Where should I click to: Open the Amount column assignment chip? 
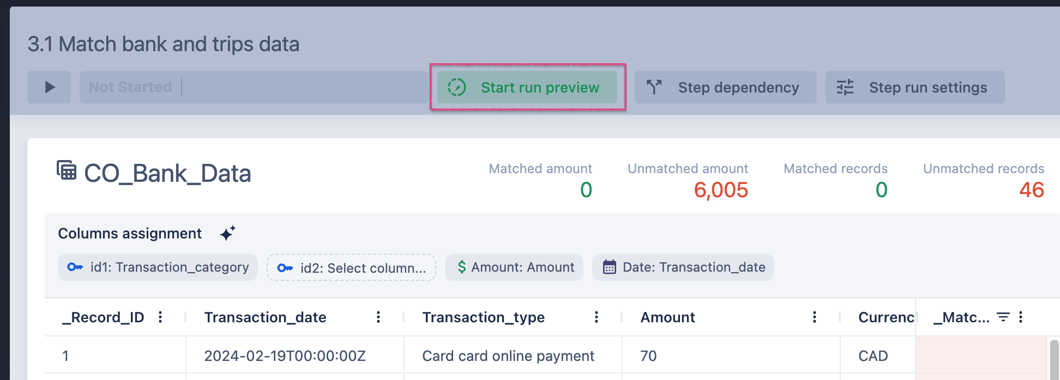[x=514, y=267]
